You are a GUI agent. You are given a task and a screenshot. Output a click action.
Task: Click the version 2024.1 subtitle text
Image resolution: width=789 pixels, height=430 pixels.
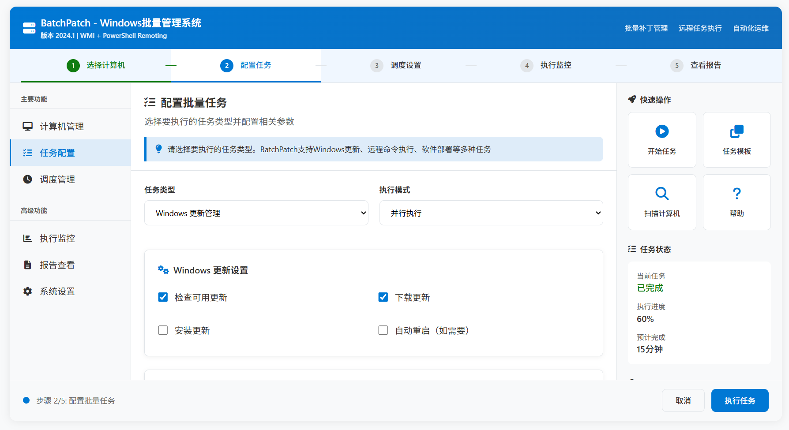[104, 36]
